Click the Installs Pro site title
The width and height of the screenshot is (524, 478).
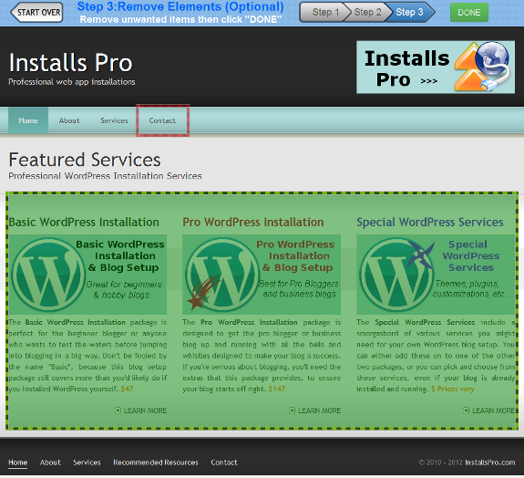pos(70,63)
